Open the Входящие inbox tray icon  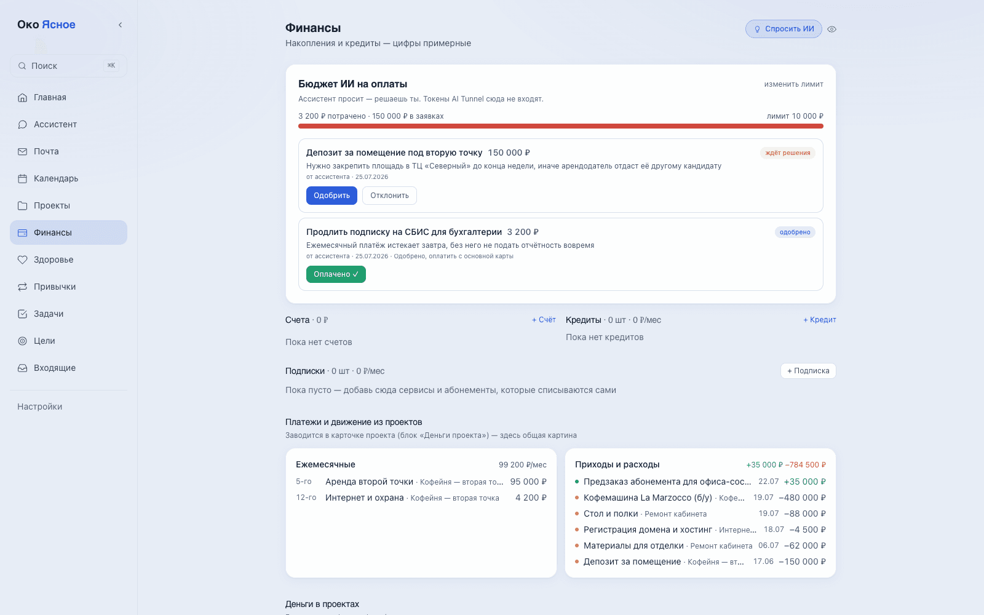(23, 368)
